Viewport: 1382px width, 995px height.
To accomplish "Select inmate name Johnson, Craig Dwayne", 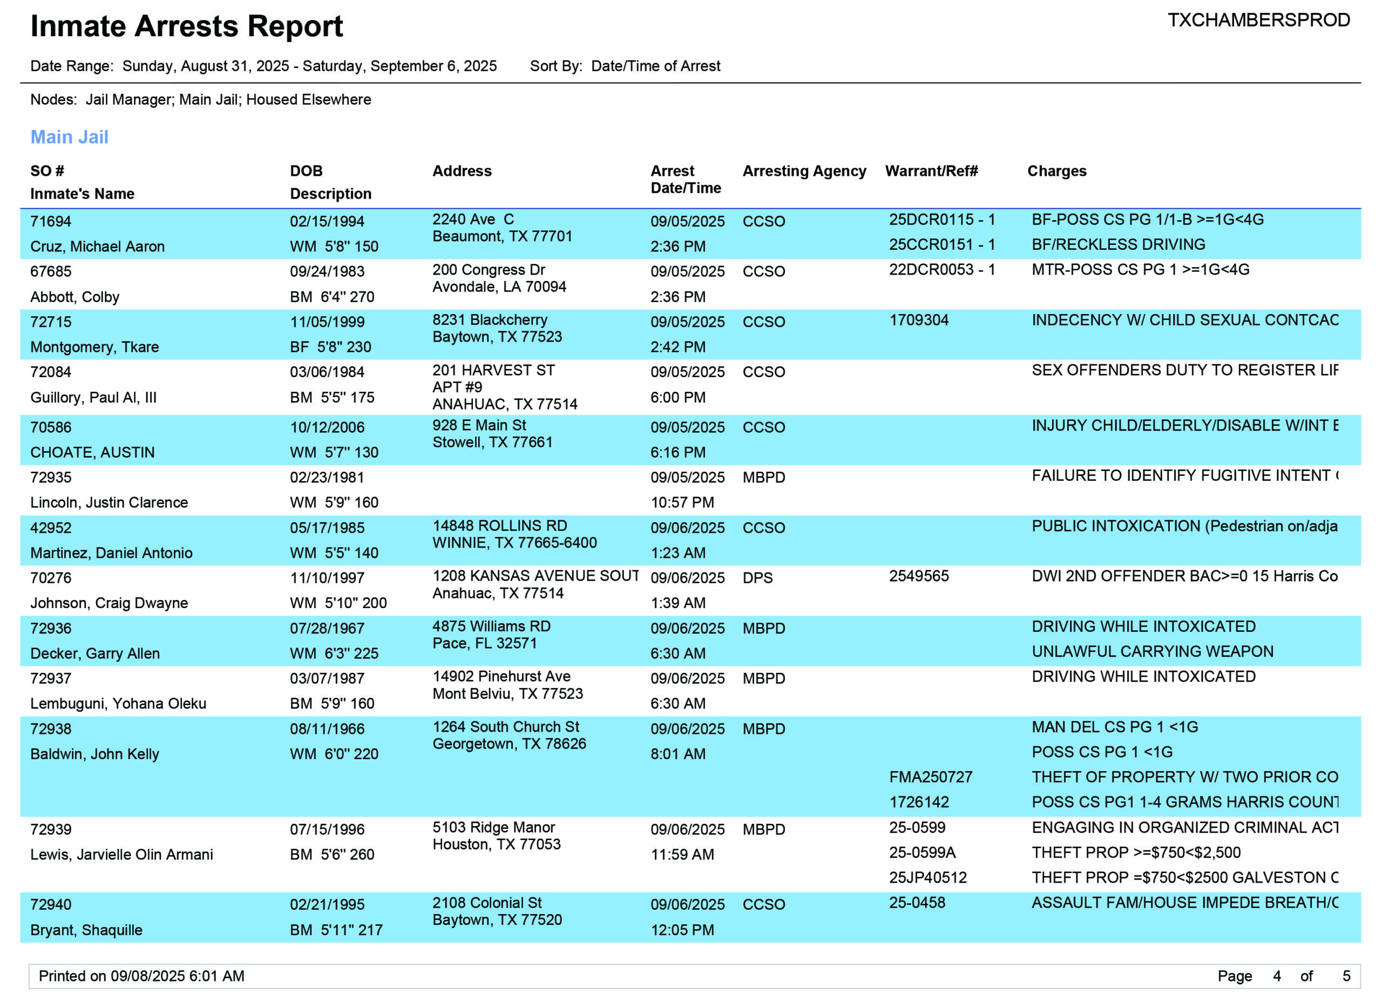I will tap(109, 602).
